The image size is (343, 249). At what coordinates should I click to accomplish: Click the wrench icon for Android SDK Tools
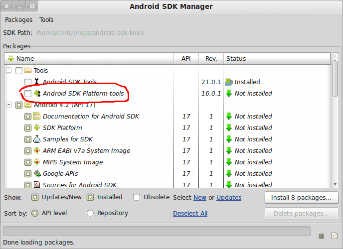(36, 82)
